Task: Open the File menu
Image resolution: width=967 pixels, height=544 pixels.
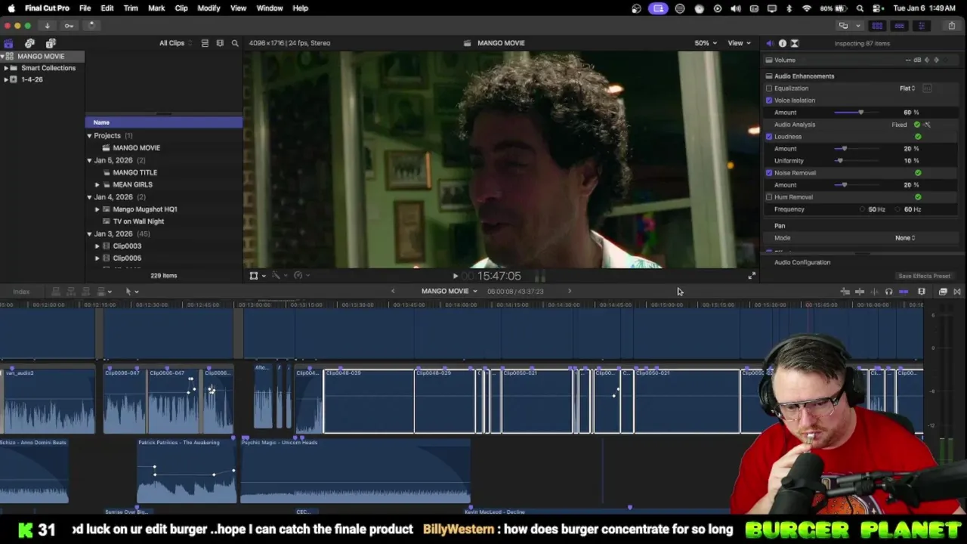Action: (x=85, y=8)
